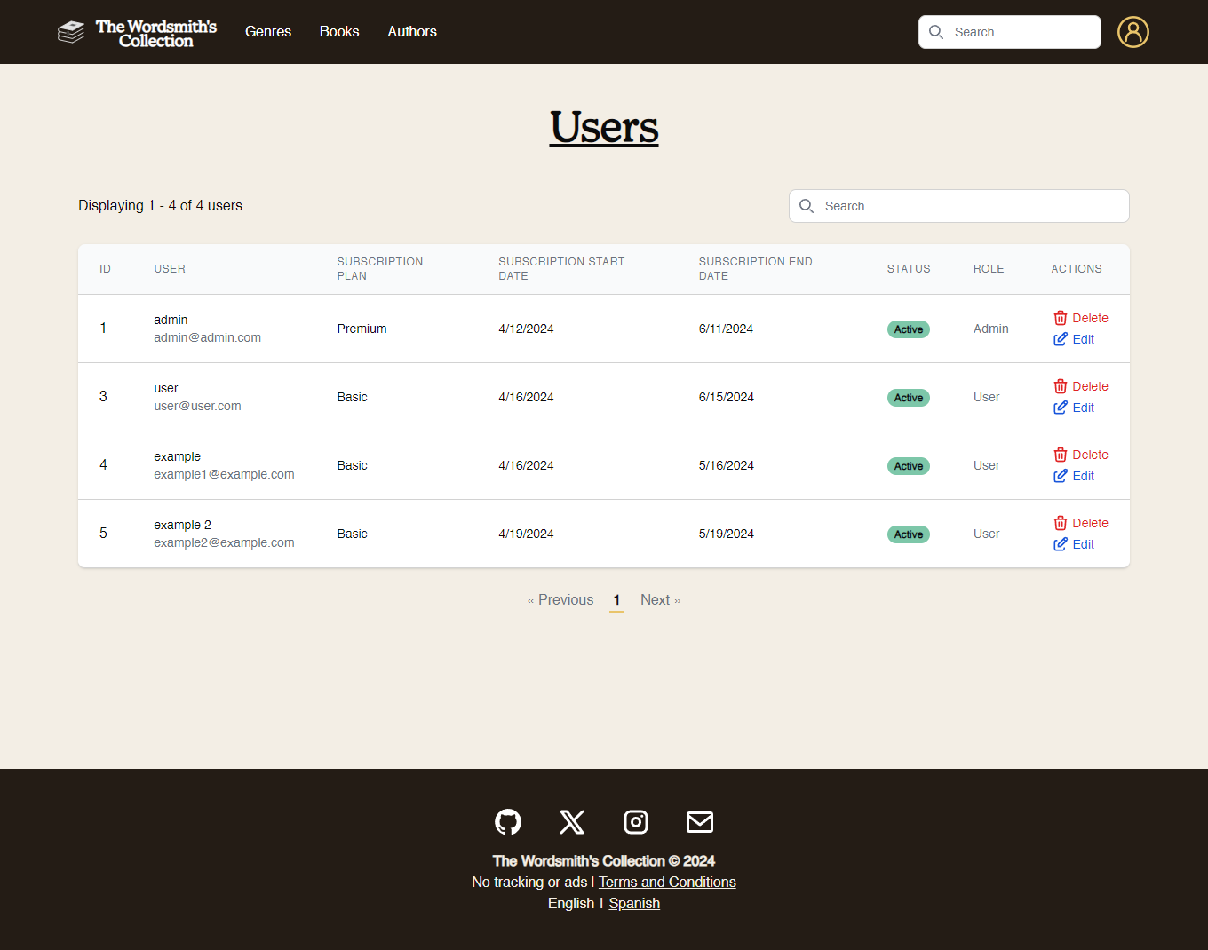Viewport: 1208px width, 950px height.
Task: Click the magnifier icon in header search
Action: [x=936, y=32]
